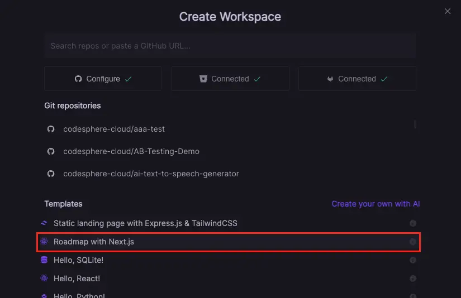Viewport: 461px width, 298px height.
Task: Click the React icon beside Hello, React!
Action: (x=44, y=278)
